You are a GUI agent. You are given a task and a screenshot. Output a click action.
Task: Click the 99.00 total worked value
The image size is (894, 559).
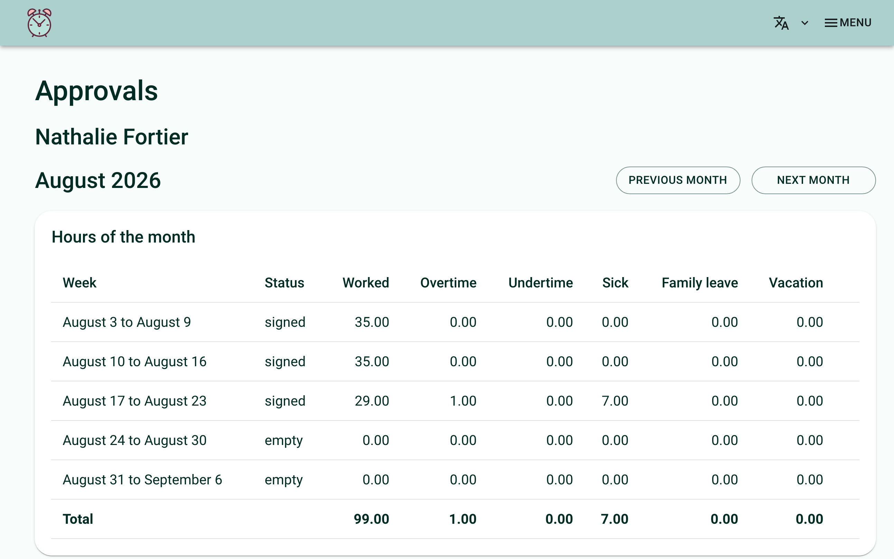tap(371, 519)
